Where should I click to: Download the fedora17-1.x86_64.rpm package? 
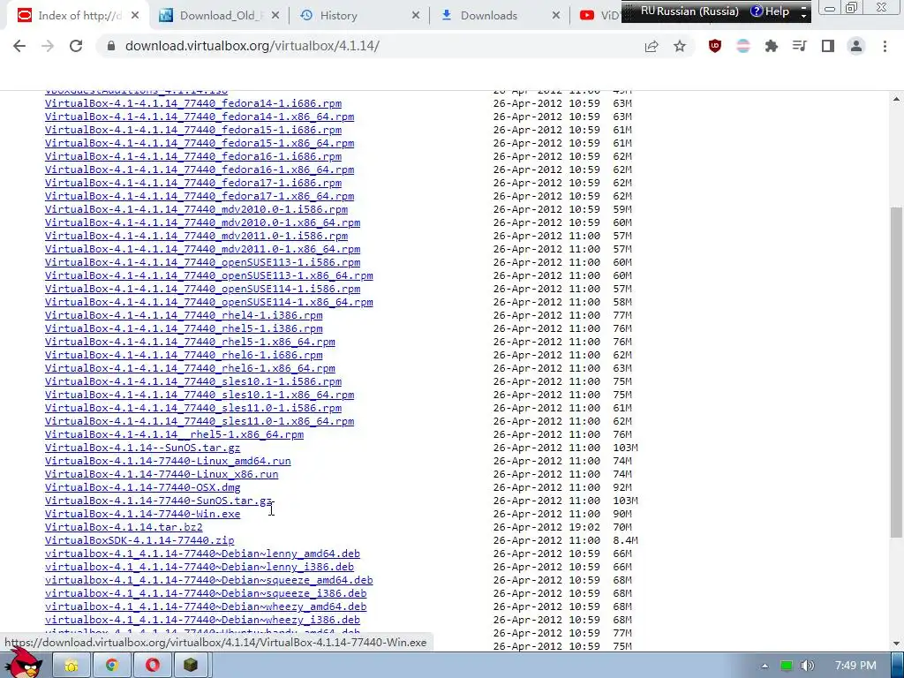(200, 196)
